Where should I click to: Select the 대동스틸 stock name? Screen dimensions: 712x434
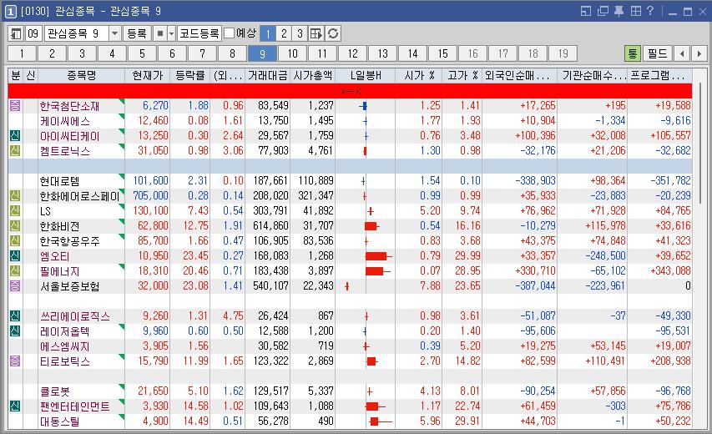point(60,421)
